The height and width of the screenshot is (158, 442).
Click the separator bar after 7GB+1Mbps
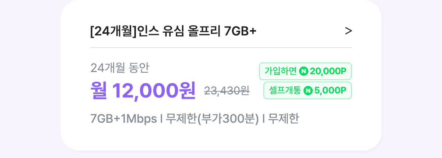[161, 119]
